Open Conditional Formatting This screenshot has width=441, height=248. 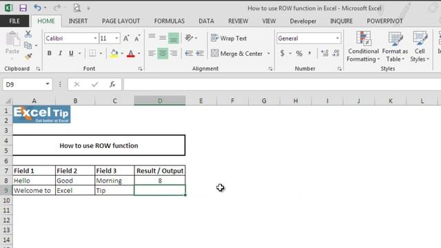pos(363,47)
